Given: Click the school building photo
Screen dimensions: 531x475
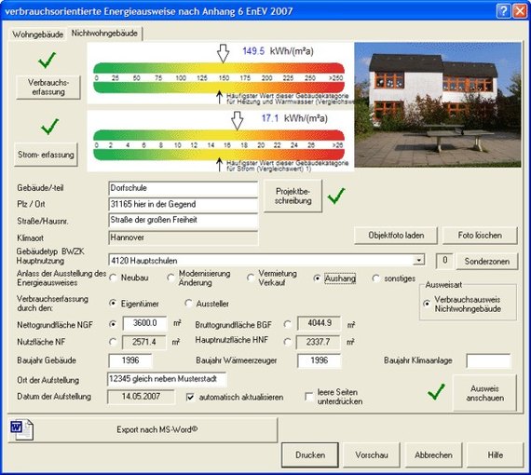Looking at the screenshot, I should (x=438, y=104).
